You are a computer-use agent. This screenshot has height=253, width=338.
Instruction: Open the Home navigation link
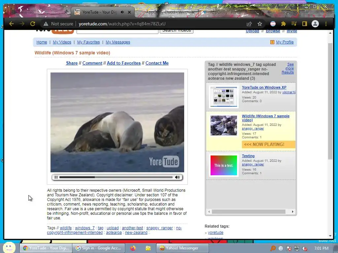42,42
